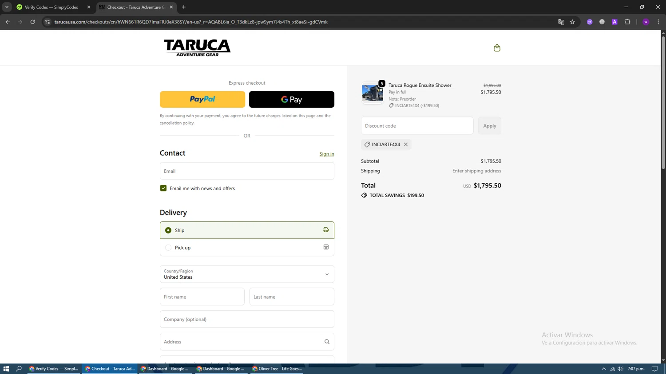
Task: Go back to the previous page
Action: click(x=8, y=22)
